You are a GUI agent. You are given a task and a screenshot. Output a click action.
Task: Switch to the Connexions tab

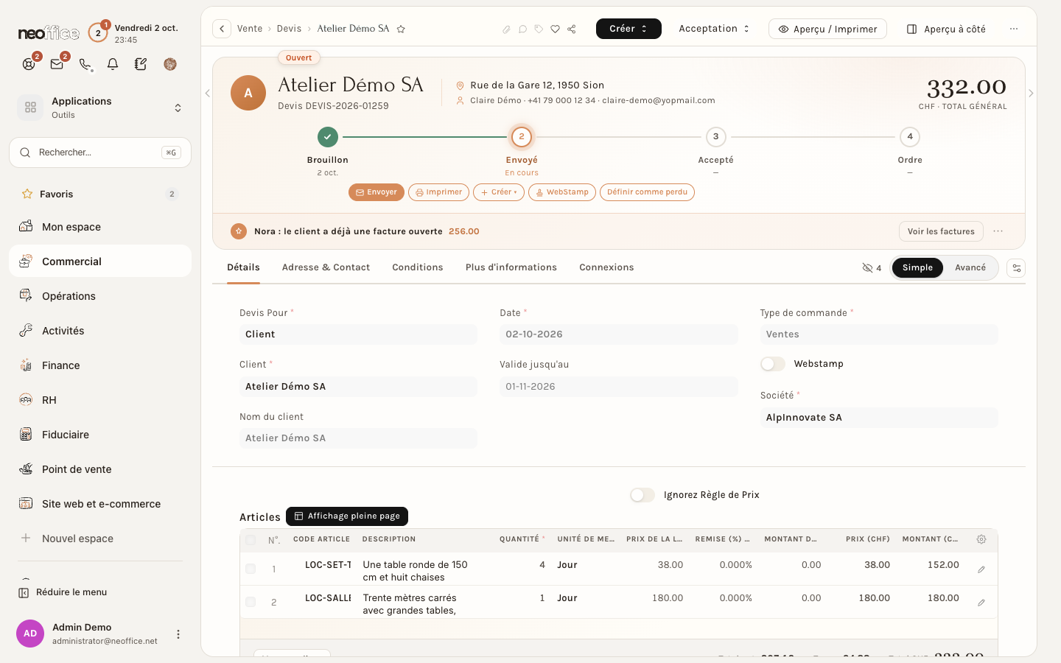(x=606, y=267)
